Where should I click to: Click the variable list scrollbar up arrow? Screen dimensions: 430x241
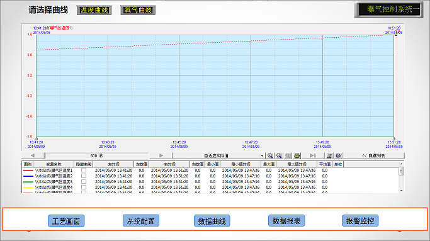coord(401,164)
